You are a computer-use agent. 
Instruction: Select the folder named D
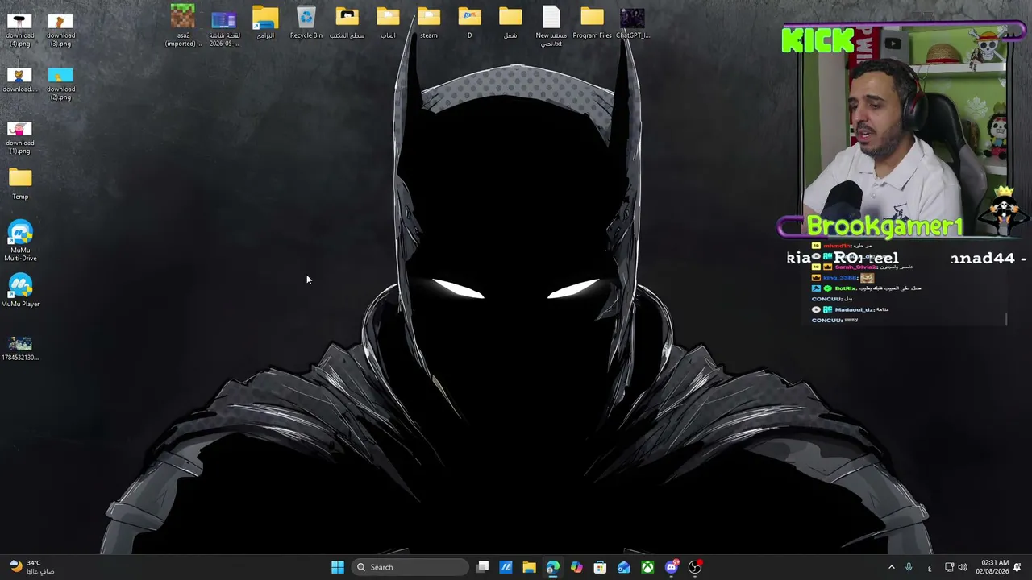point(469,23)
